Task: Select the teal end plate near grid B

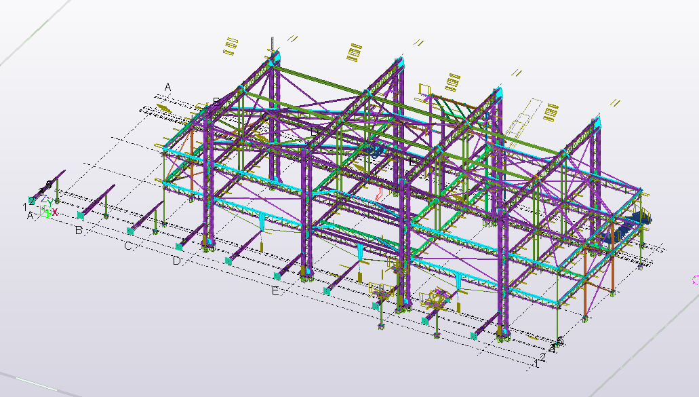Action: click(x=81, y=216)
